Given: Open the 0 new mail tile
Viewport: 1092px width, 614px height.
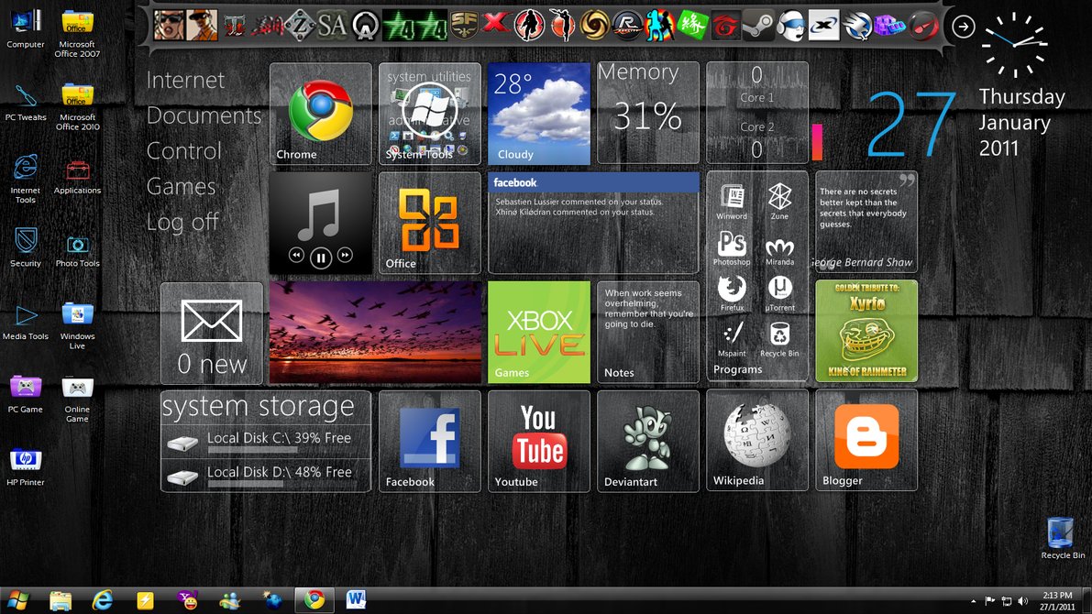Looking at the screenshot, I should 212,333.
